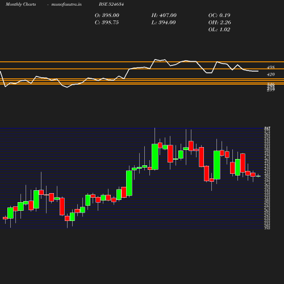Screen dimensions: 284x284
Task: Click the end point of the white line
Action: point(258,71)
